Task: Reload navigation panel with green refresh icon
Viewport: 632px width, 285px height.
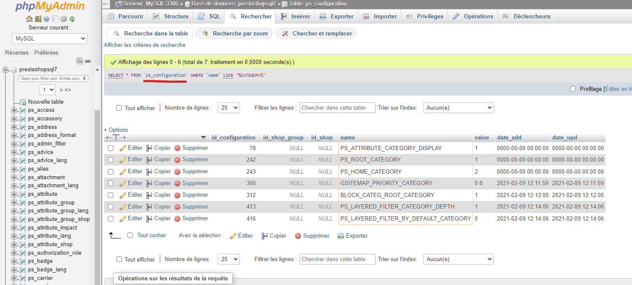Action: tap(72, 19)
